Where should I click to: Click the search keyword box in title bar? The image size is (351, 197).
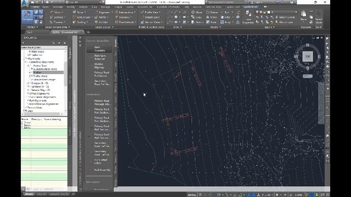(225, 2)
